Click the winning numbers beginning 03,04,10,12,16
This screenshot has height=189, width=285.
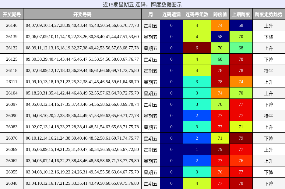point(82,183)
